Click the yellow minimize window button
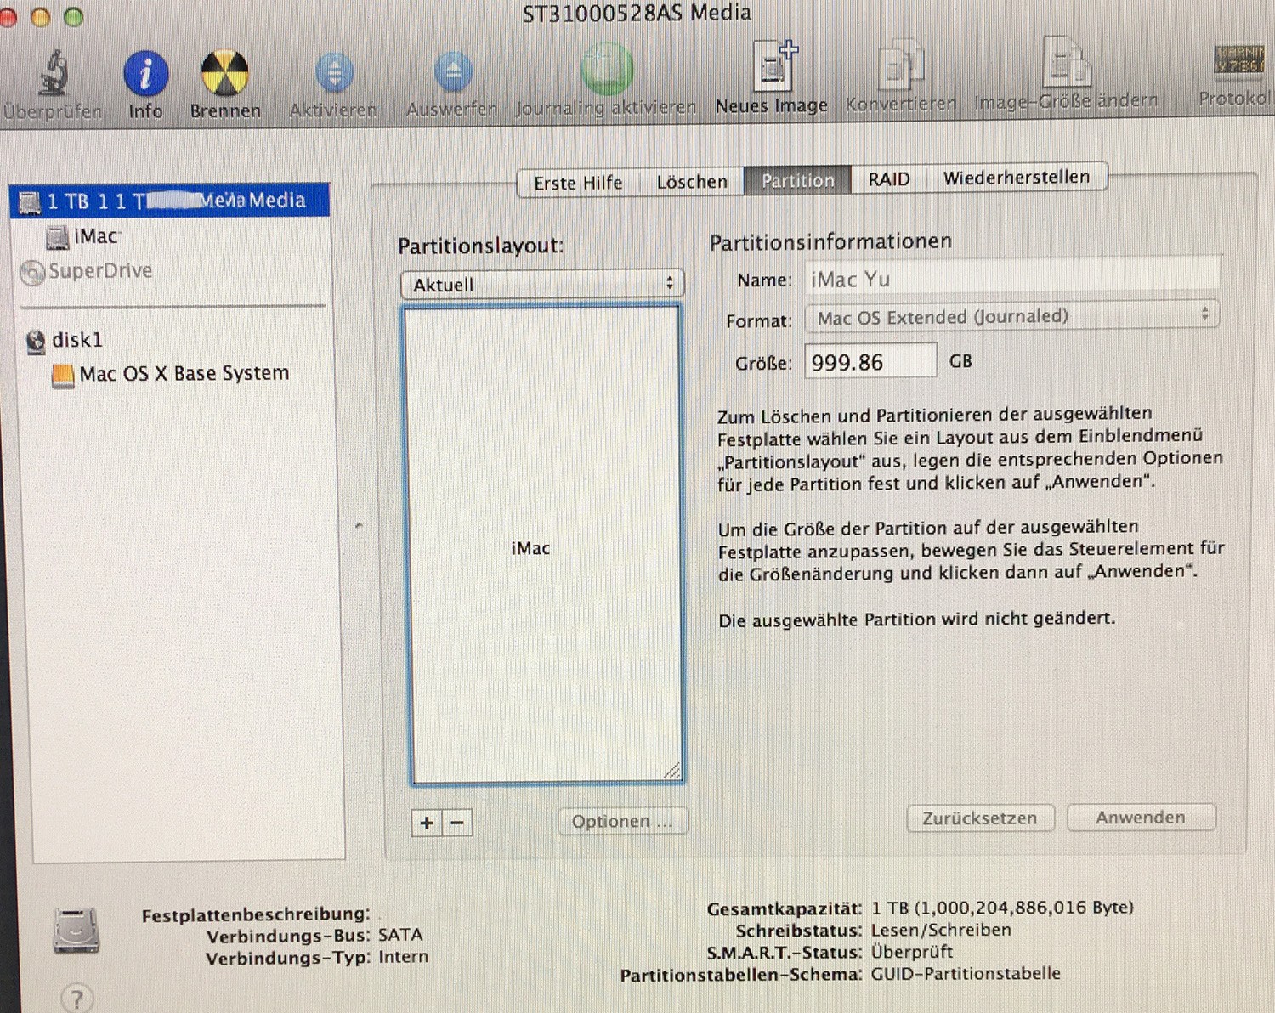 (x=40, y=17)
